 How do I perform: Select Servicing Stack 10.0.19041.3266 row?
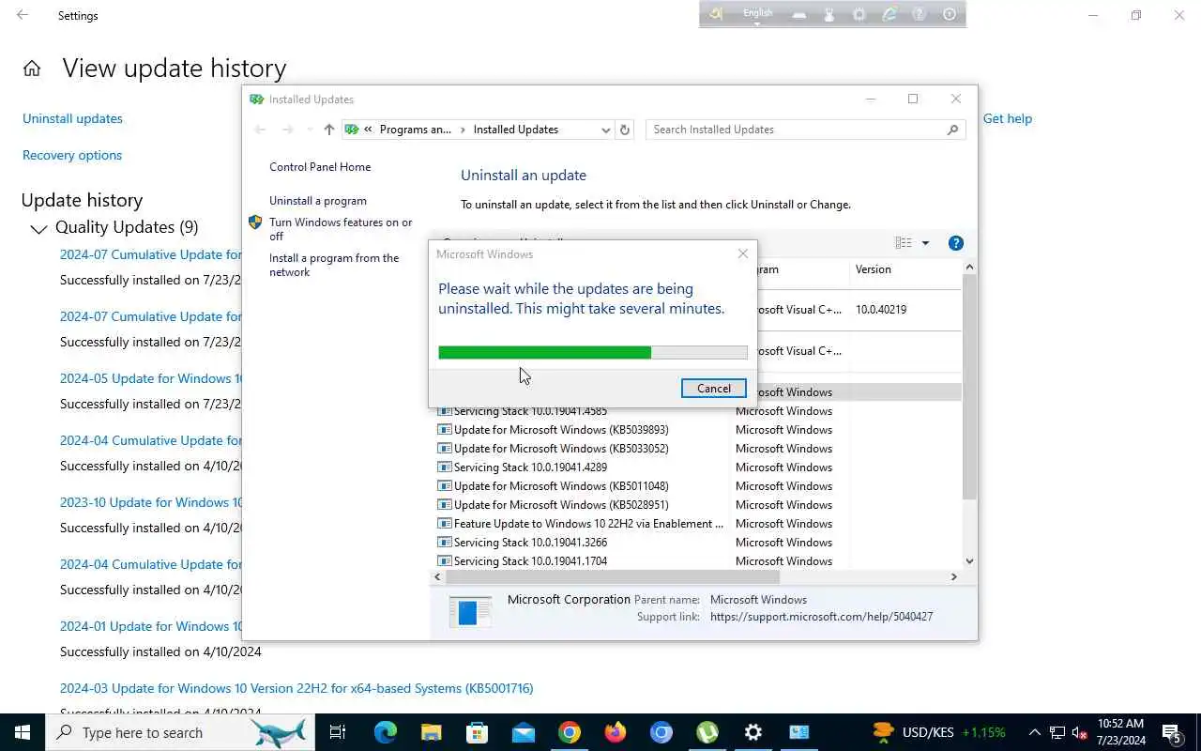coord(699,543)
